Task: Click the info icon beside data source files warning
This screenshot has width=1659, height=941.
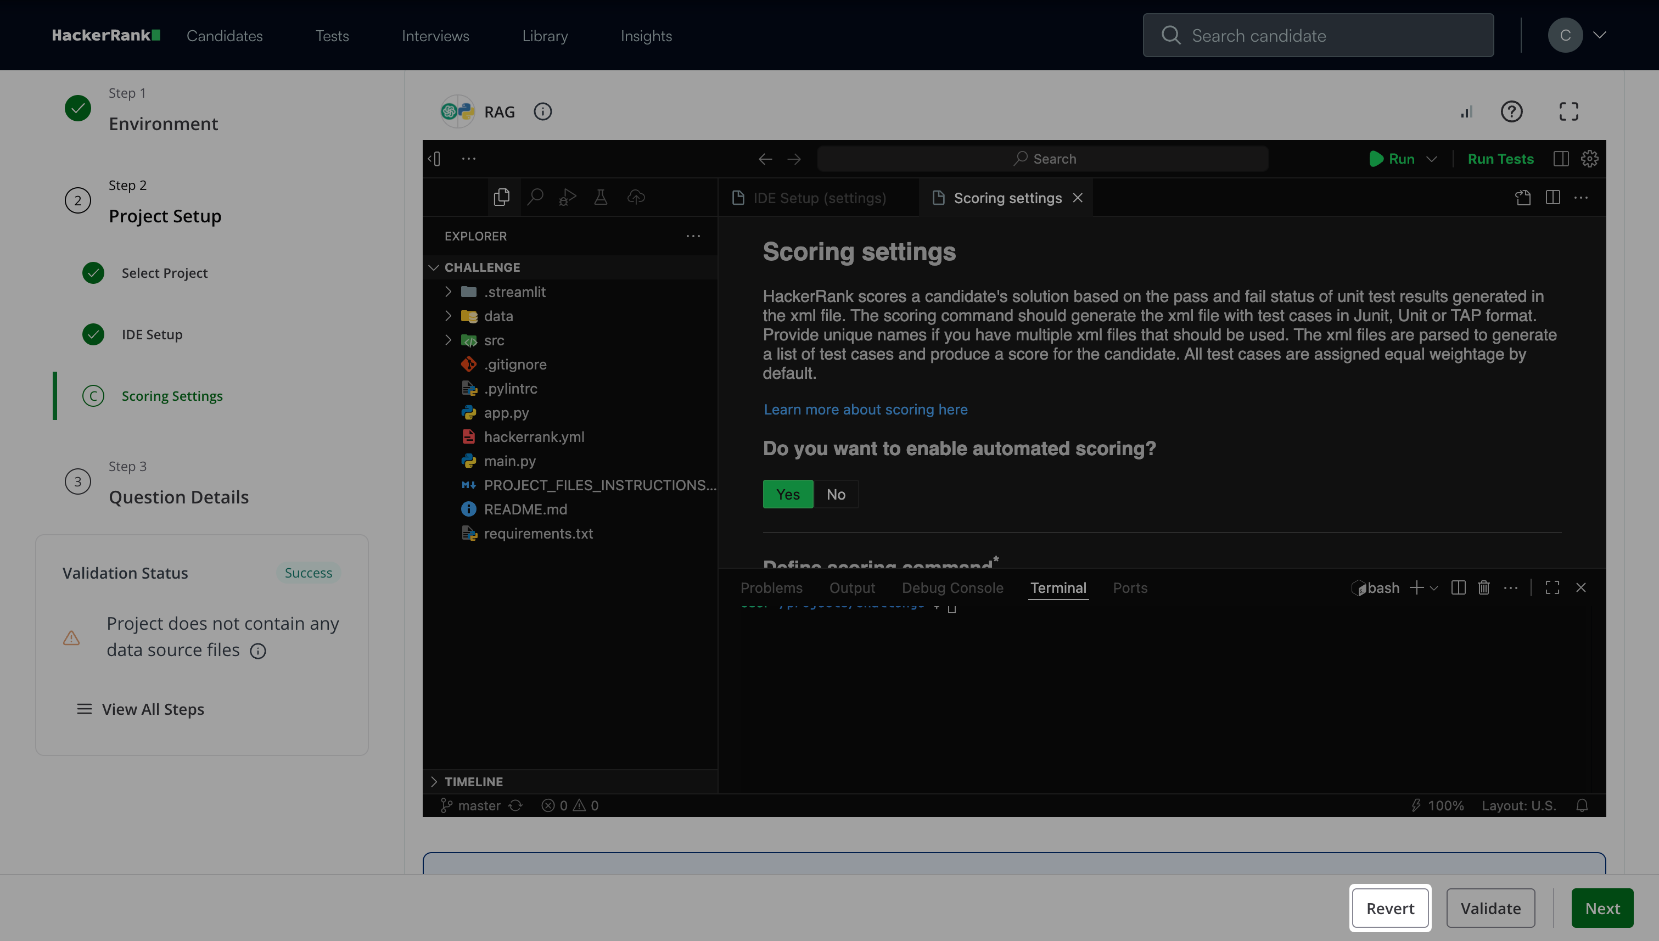Action: coord(258,651)
